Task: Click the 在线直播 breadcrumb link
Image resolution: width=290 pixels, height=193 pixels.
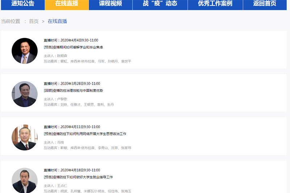Action: [x=57, y=21]
